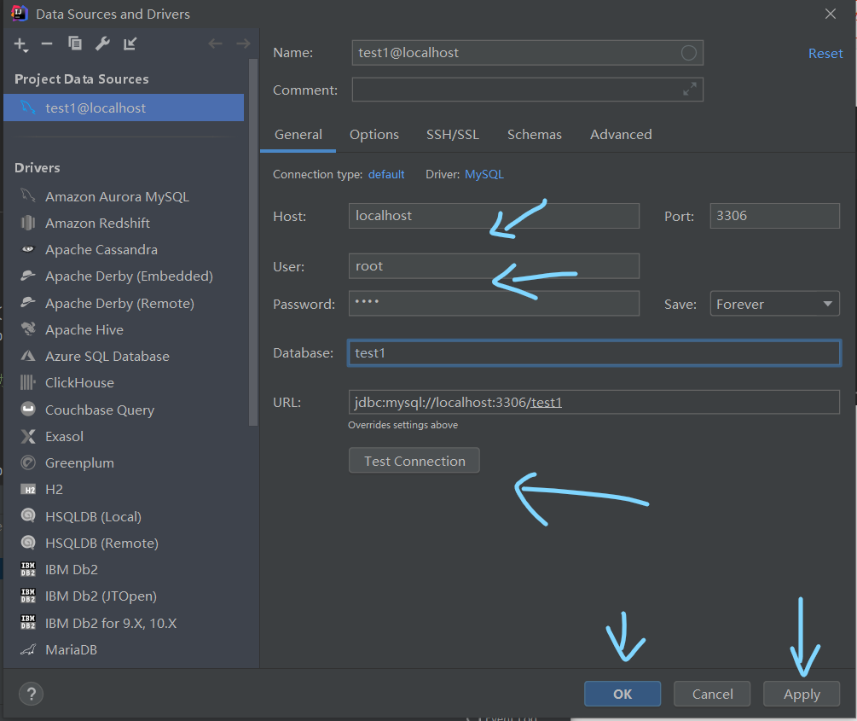Image resolution: width=857 pixels, height=721 pixels.
Task: Select the test1@localhost data source
Action: [124, 108]
